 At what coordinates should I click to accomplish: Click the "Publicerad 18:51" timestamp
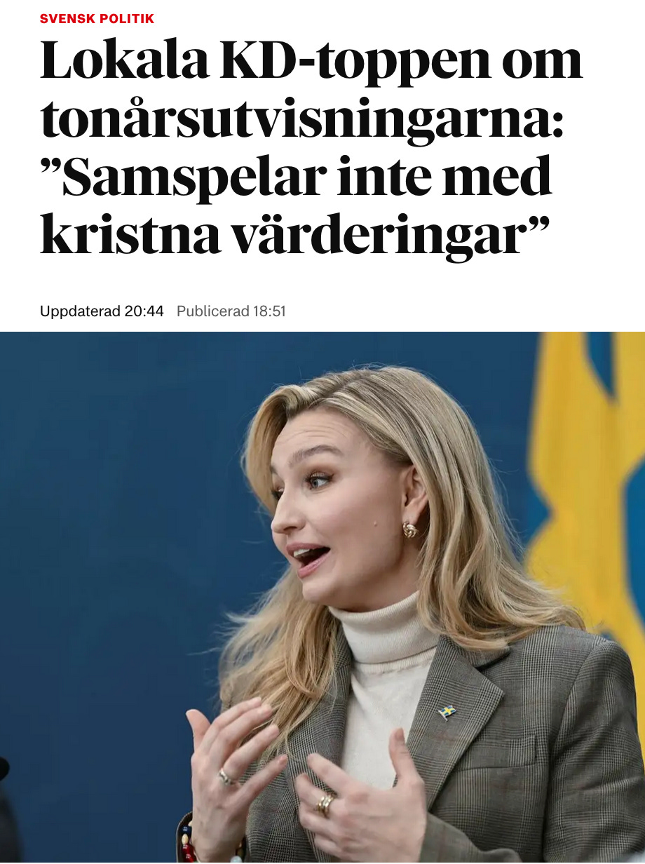click(x=231, y=311)
